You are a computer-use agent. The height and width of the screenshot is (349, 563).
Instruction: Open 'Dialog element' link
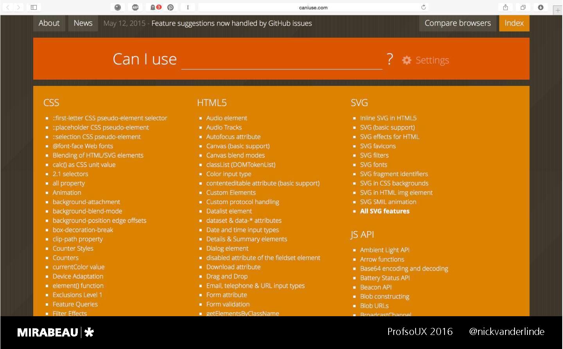coord(228,248)
